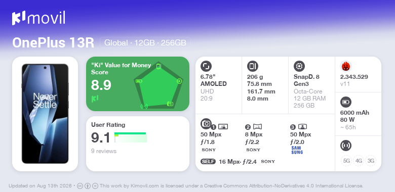Viewport: 395px width, 192px height.
Task: Select the 3G network badge
Action: [x=371, y=161]
